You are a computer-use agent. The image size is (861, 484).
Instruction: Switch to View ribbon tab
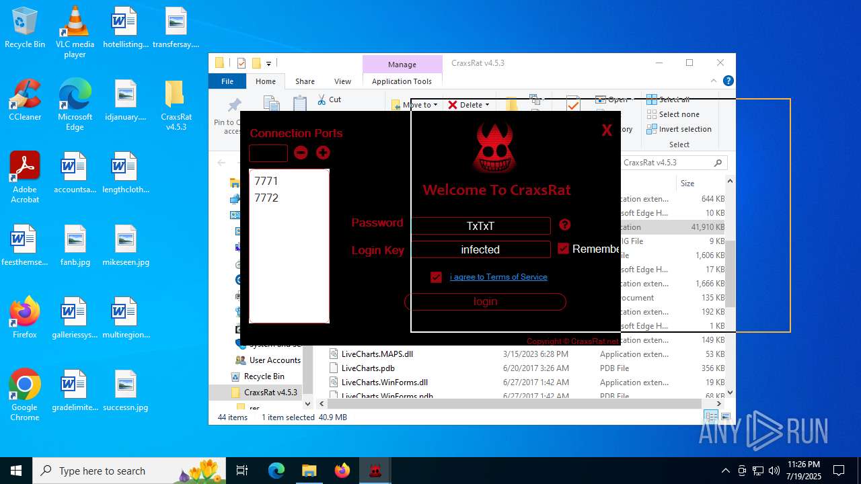pos(343,81)
